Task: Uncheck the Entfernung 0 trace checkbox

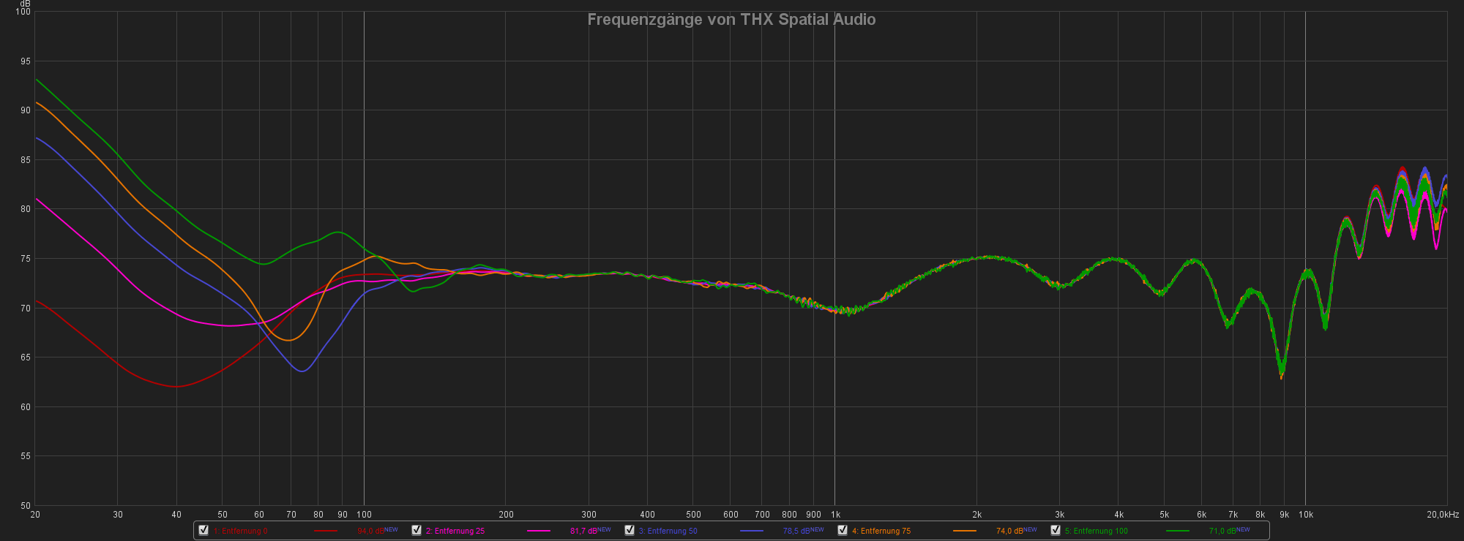Action: 203,530
